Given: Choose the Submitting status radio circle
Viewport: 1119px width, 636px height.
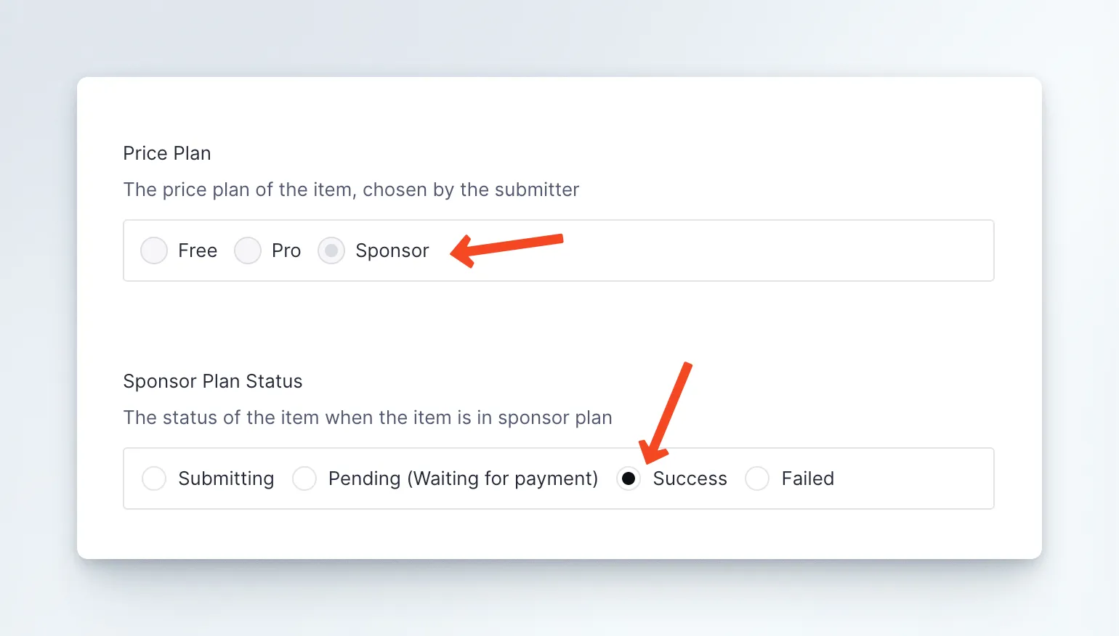Looking at the screenshot, I should (x=154, y=478).
